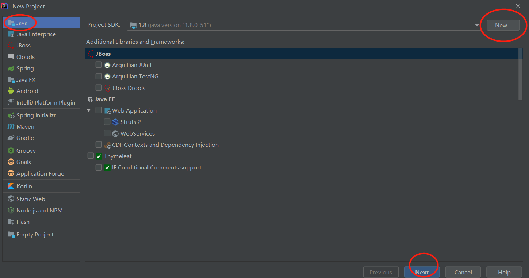Click the Application Forge icon
Image resolution: width=529 pixels, height=278 pixels.
click(11, 174)
